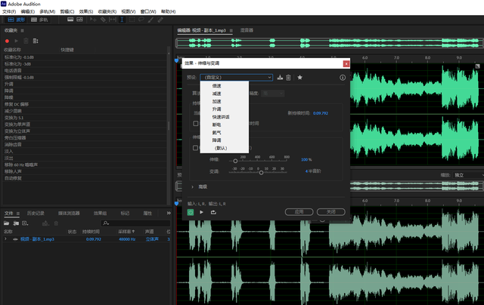Choose the 倍速 preset from the list
The image size is (484, 305).
pos(225,86)
